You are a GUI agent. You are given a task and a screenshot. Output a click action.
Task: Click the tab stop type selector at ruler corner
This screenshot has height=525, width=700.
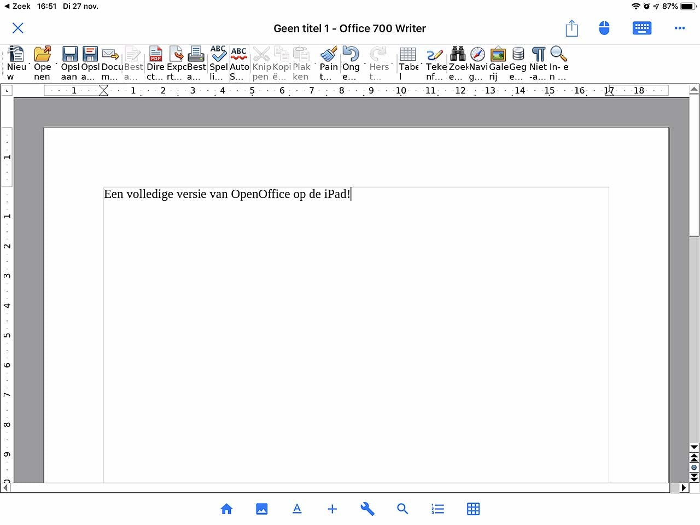pyautogui.click(x=7, y=91)
